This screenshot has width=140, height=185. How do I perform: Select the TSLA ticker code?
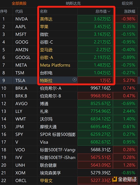click(x=20, y=80)
